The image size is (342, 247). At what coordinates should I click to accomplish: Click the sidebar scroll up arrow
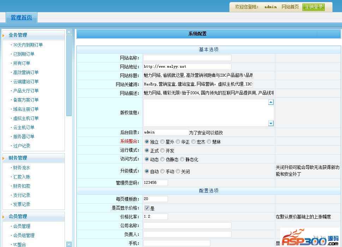pos(69,32)
